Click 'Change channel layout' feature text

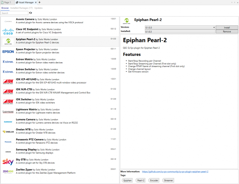coord(139,69)
